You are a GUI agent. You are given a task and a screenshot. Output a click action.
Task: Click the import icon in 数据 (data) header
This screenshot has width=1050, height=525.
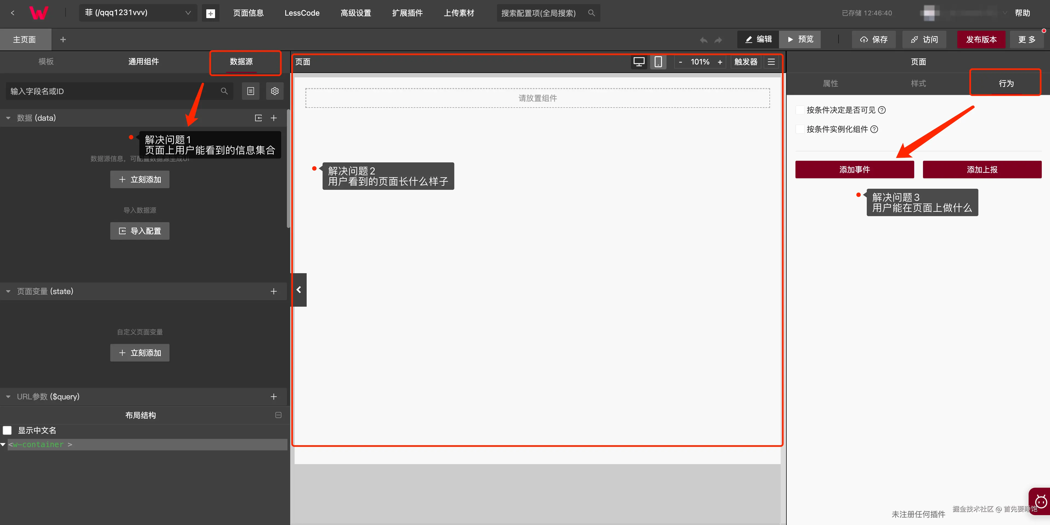coord(258,118)
